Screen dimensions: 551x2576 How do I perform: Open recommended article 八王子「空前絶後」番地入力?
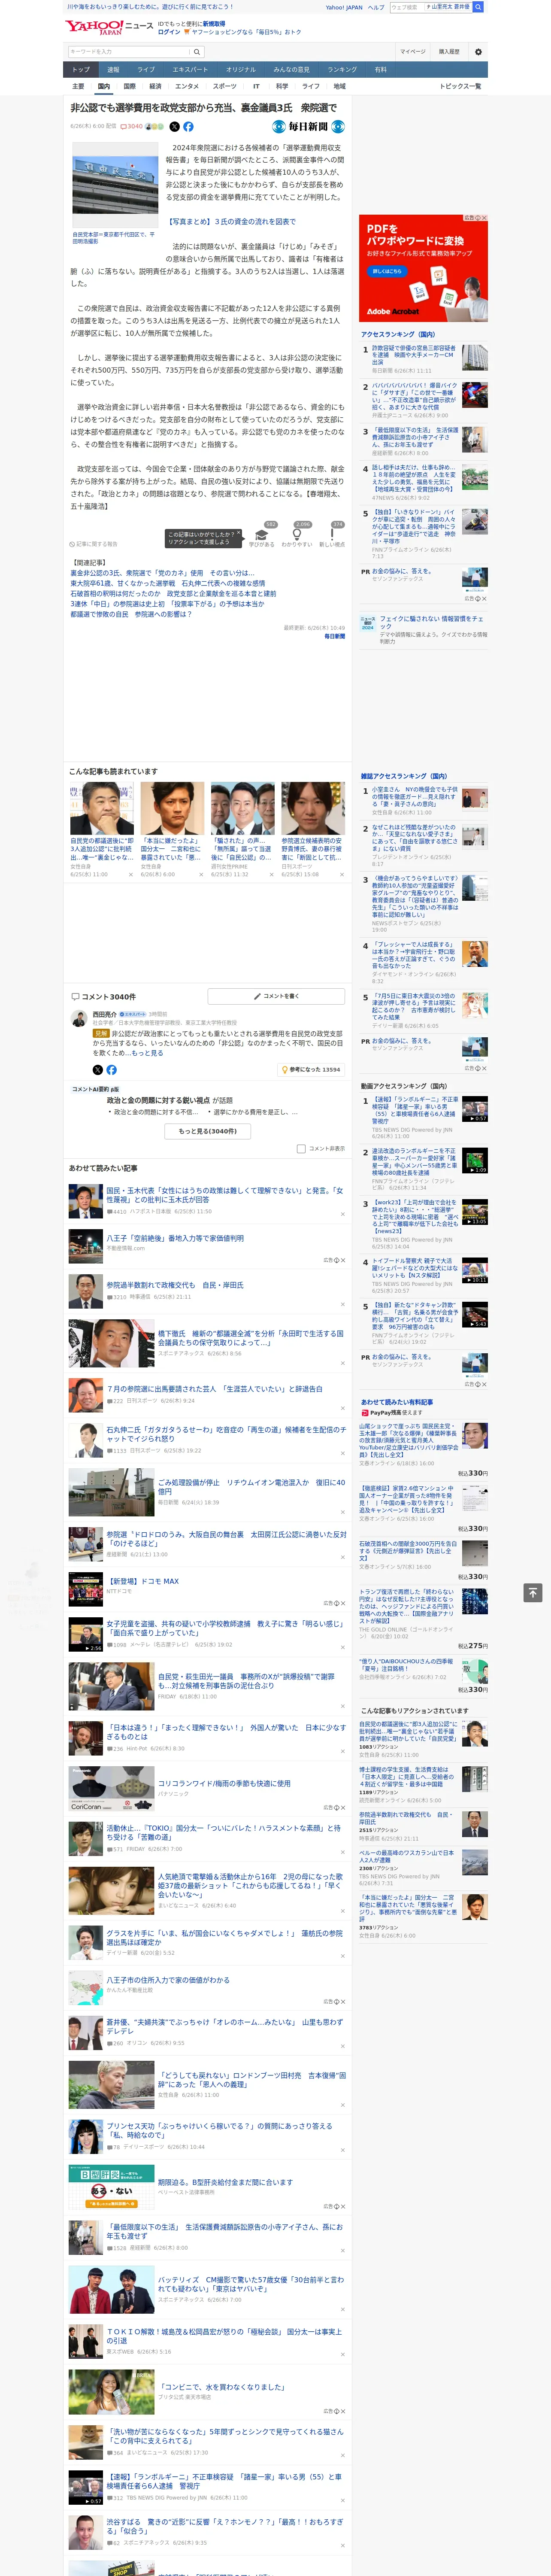[x=175, y=1238]
